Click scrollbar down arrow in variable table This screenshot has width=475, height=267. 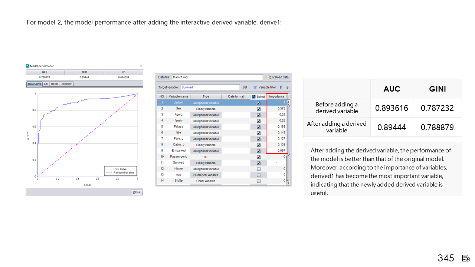pyautogui.click(x=288, y=183)
